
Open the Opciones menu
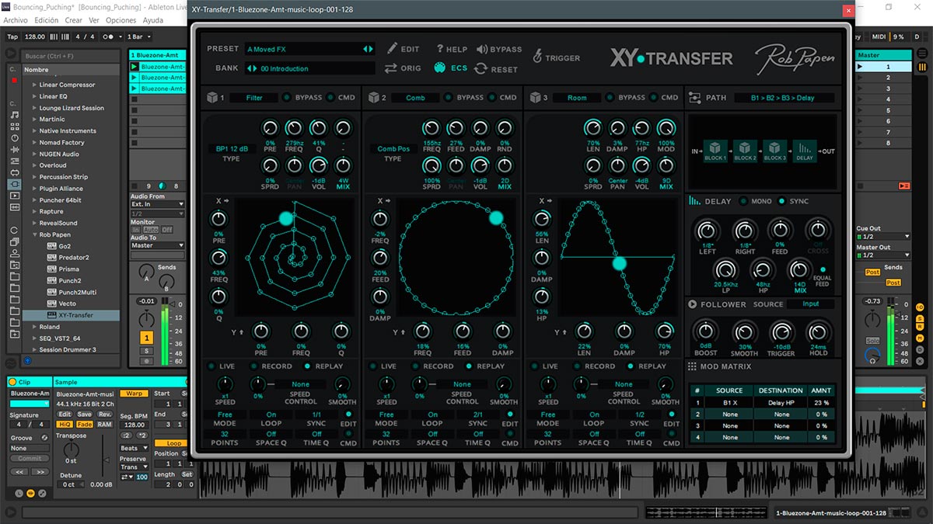point(121,20)
